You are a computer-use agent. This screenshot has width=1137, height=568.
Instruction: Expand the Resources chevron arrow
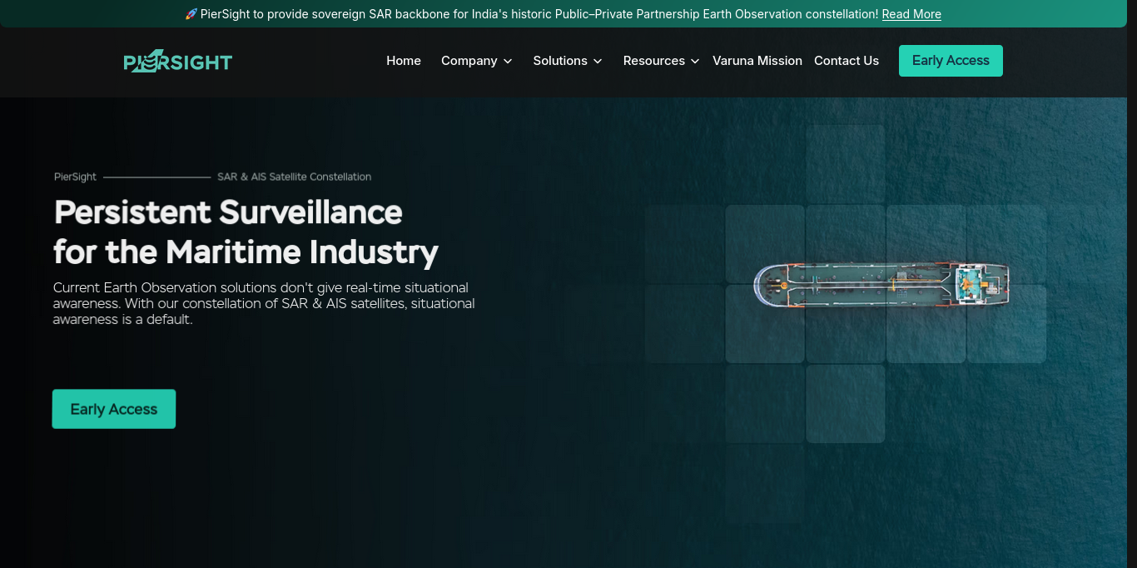(695, 61)
